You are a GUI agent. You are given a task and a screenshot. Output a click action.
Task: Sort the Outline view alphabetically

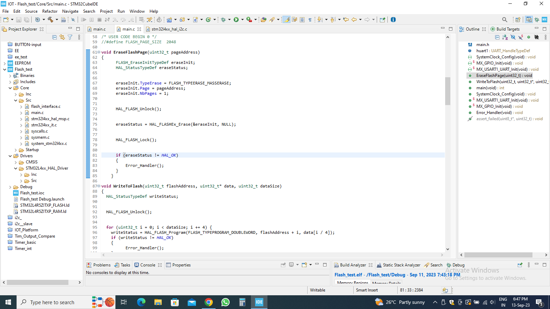[505, 37]
